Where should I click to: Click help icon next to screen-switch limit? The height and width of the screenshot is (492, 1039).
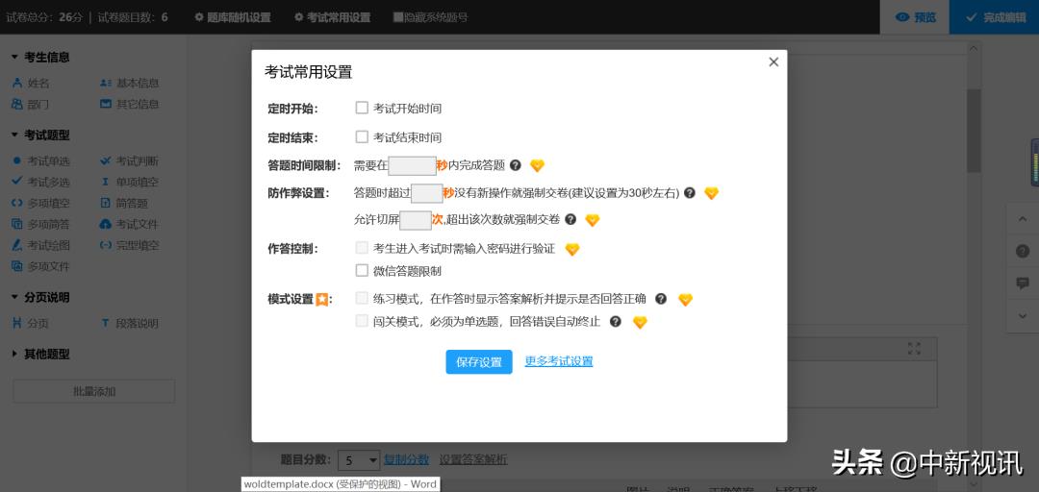pos(570,220)
